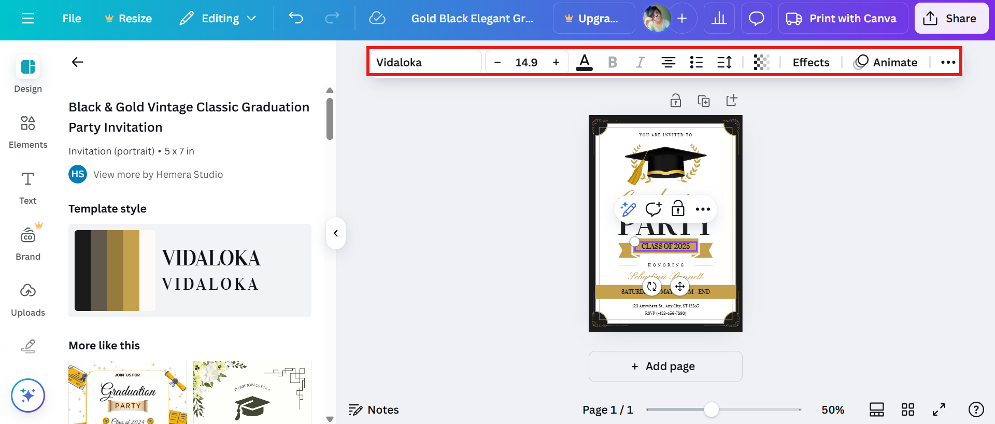The image size is (995, 424).
Task: Click the rotate handle under the text
Action: (x=652, y=286)
